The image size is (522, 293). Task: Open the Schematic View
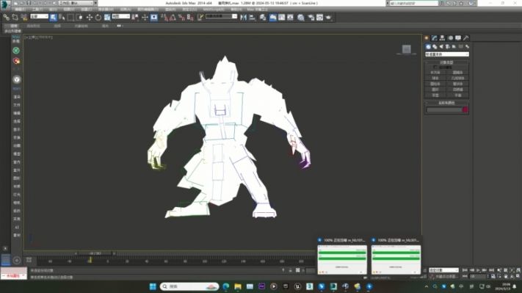tap(290, 18)
